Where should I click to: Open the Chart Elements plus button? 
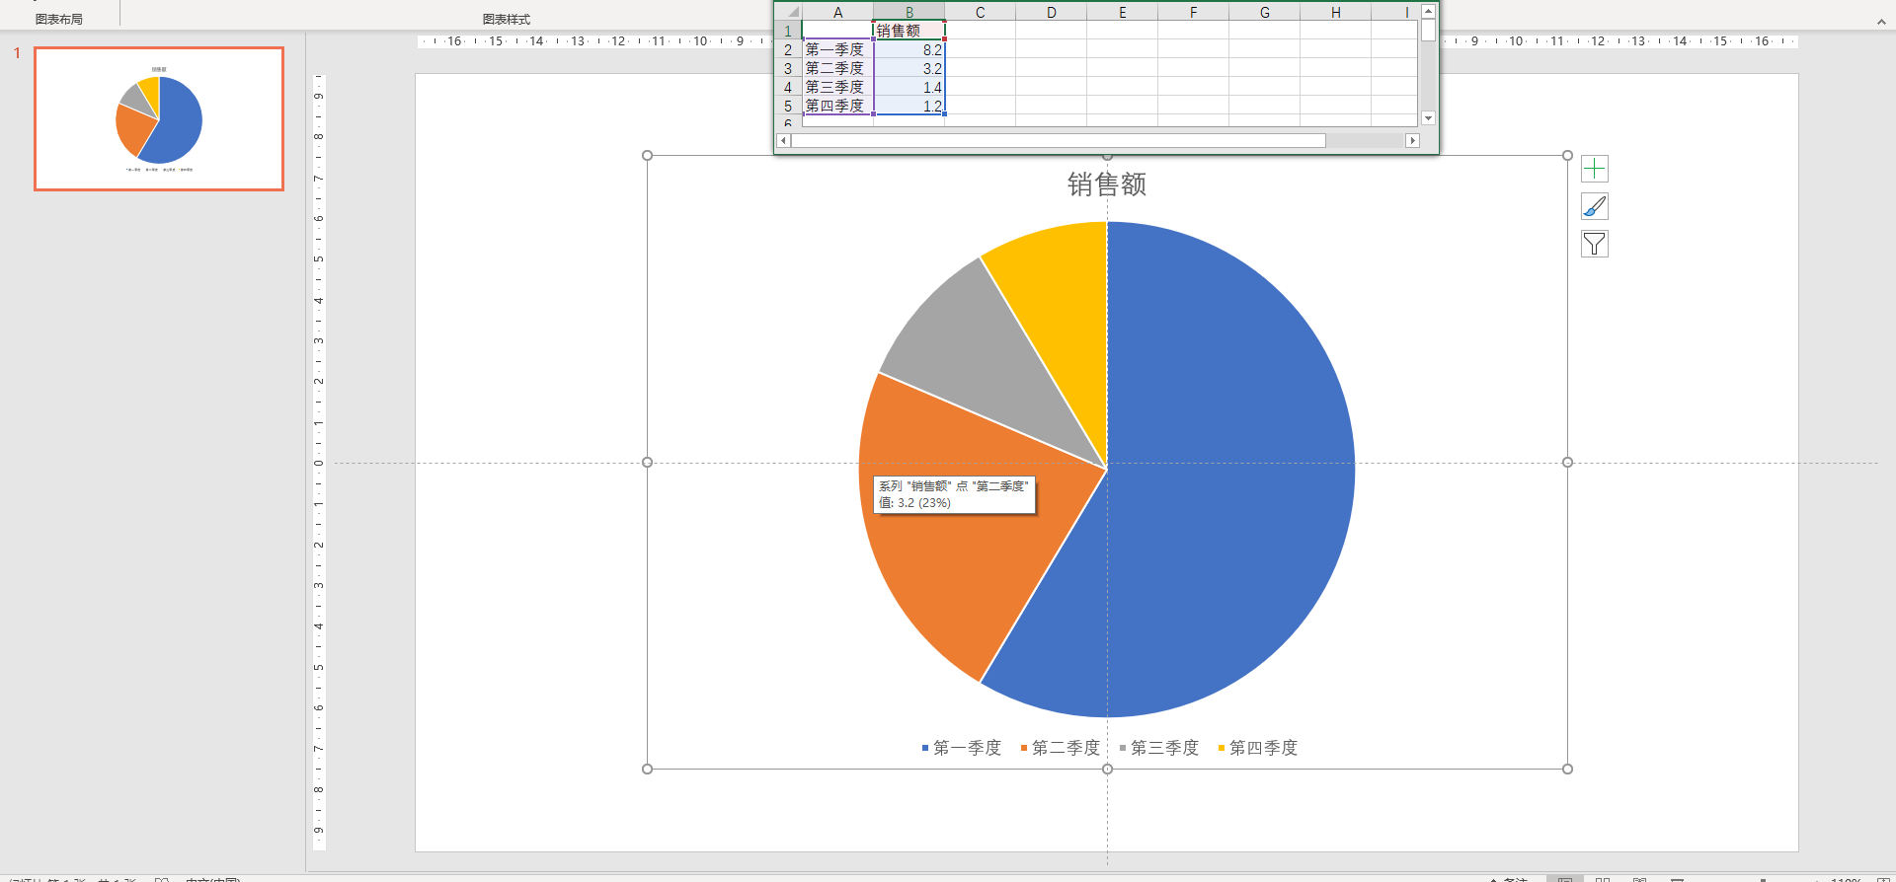1595,169
